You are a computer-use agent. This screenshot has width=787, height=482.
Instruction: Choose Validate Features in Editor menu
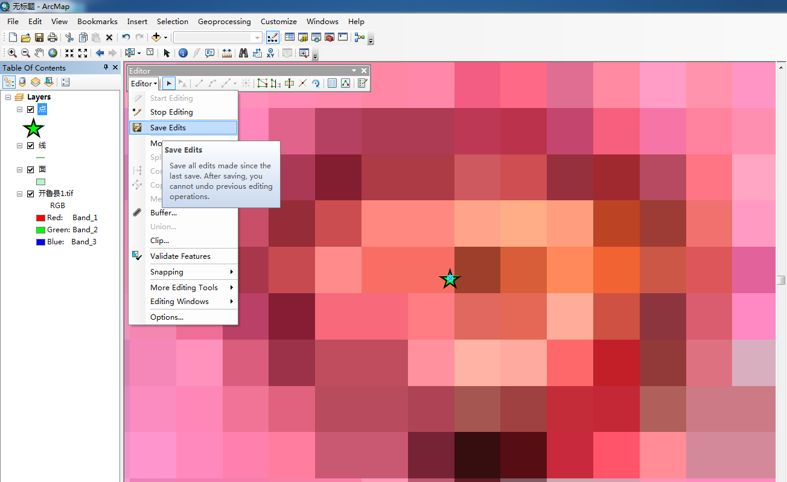183,256
